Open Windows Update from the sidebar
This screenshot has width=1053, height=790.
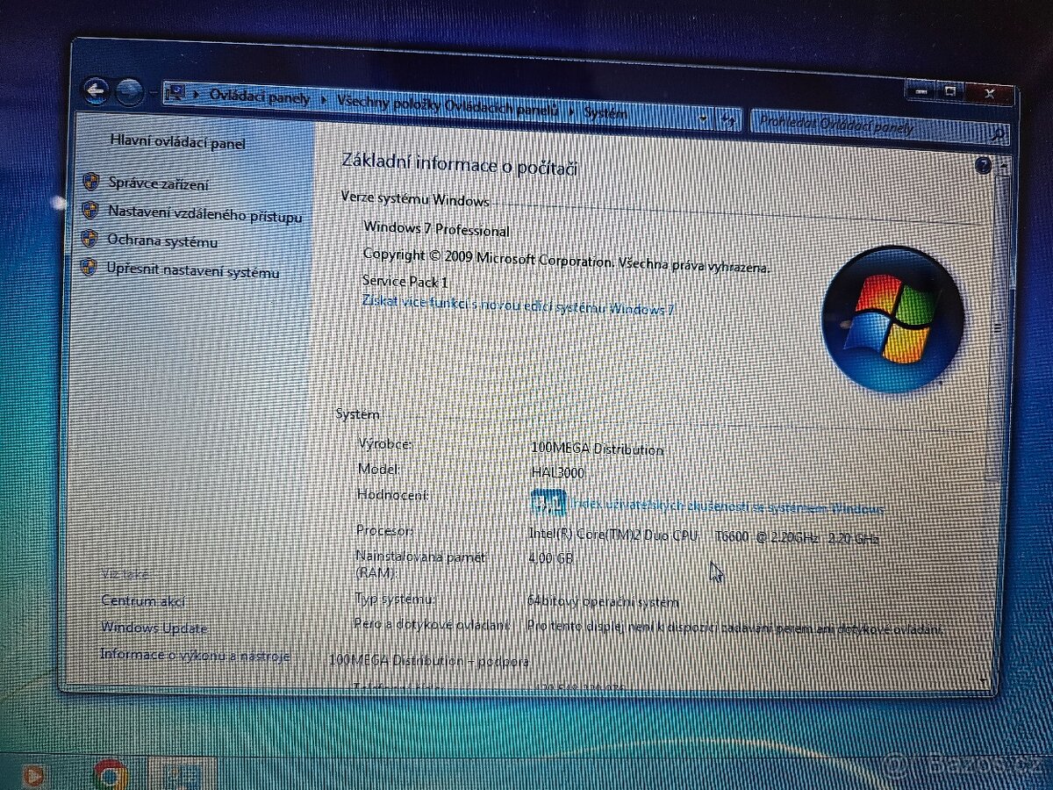[154, 629]
